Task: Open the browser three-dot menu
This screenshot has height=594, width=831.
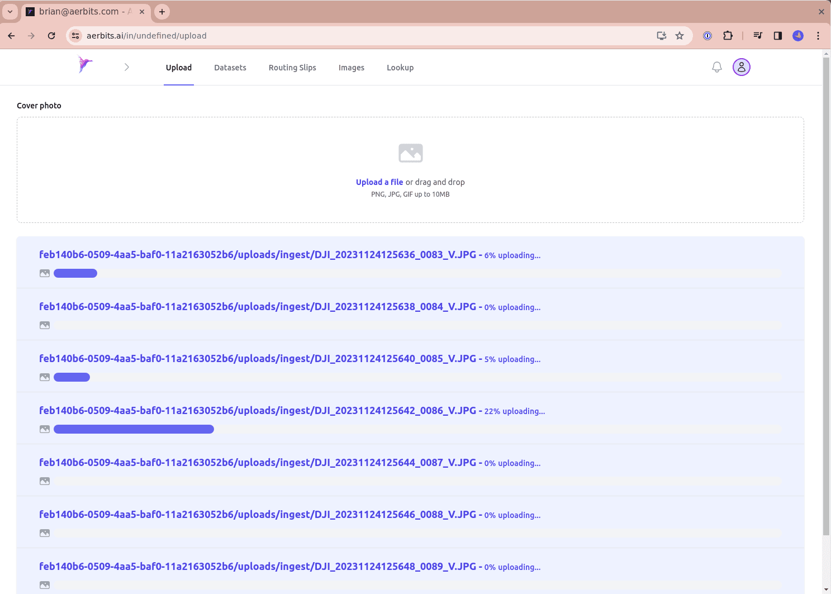Action: pyautogui.click(x=818, y=35)
